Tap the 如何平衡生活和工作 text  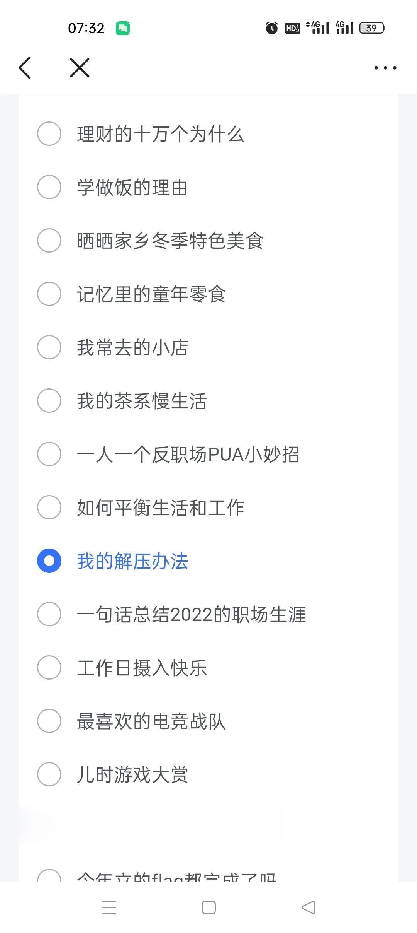pos(160,508)
